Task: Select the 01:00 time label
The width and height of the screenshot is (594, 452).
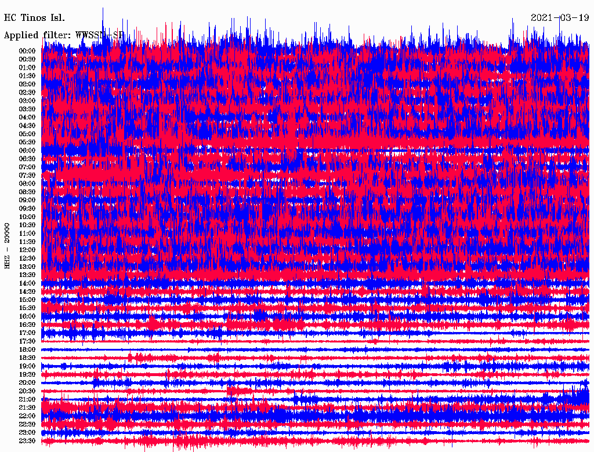Action: point(27,67)
